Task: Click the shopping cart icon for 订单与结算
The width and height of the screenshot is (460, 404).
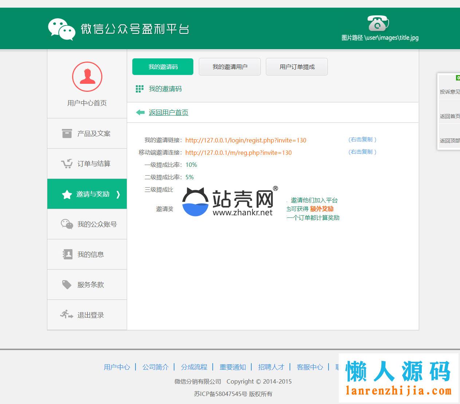Action: point(67,164)
